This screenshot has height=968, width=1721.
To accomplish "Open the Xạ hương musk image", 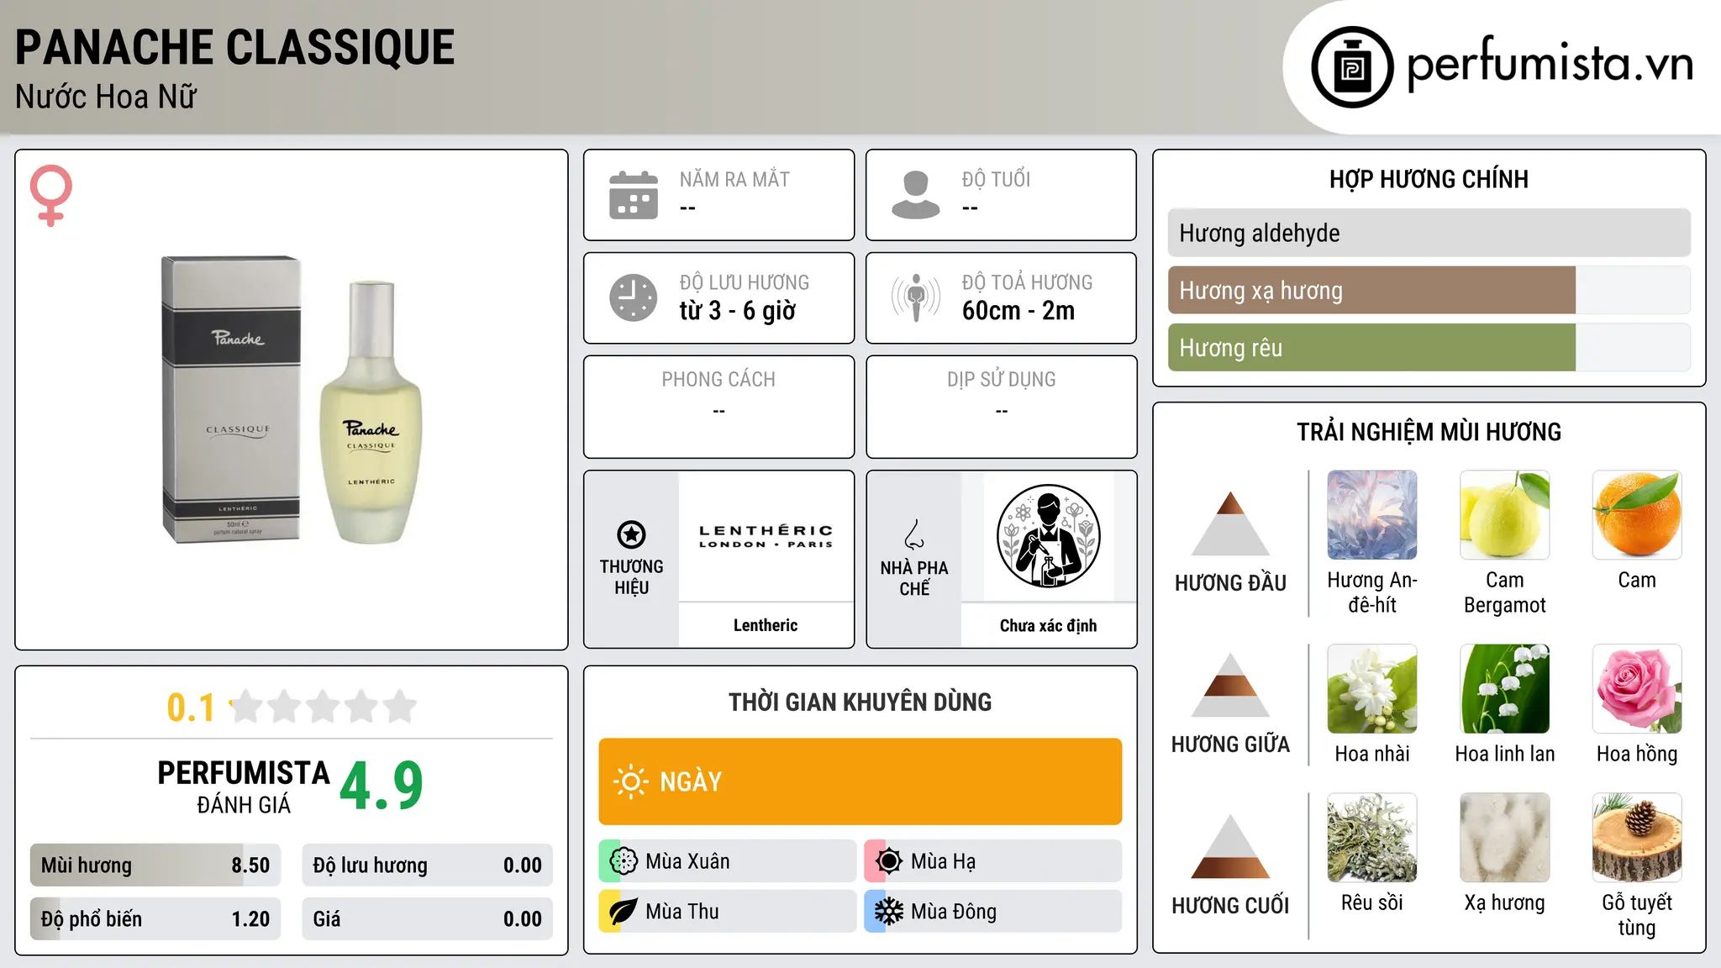I will (x=1505, y=838).
